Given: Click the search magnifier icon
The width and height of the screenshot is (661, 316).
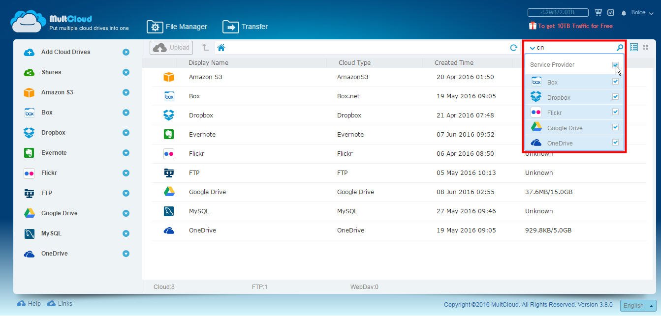Looking at the screenshot, I should tap(620, 48).
